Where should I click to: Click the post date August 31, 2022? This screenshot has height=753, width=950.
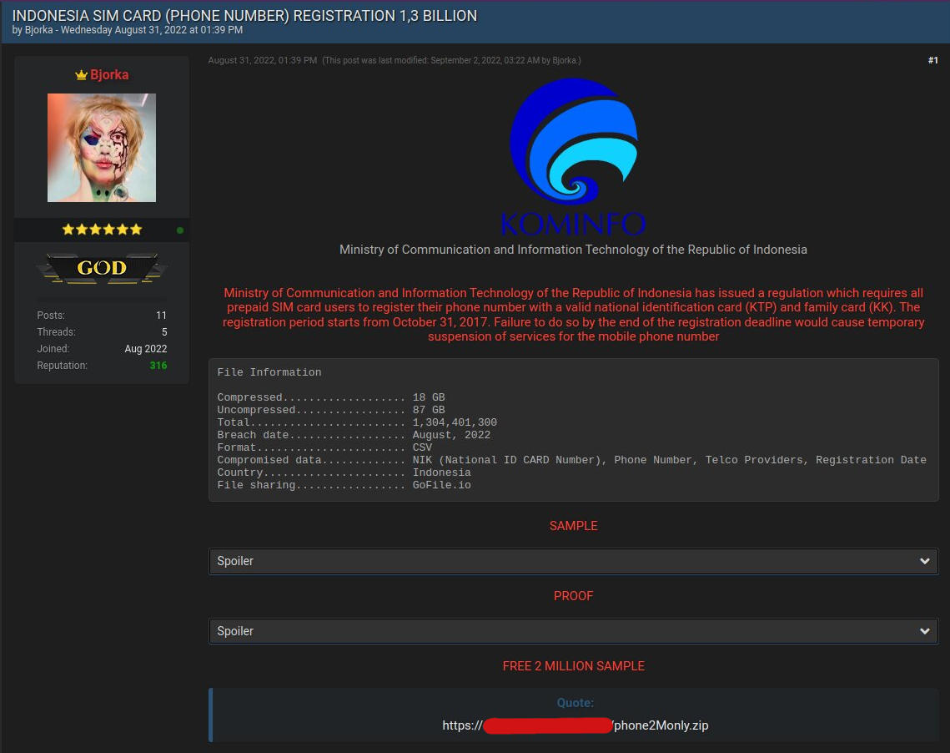(x=263, y=60)
